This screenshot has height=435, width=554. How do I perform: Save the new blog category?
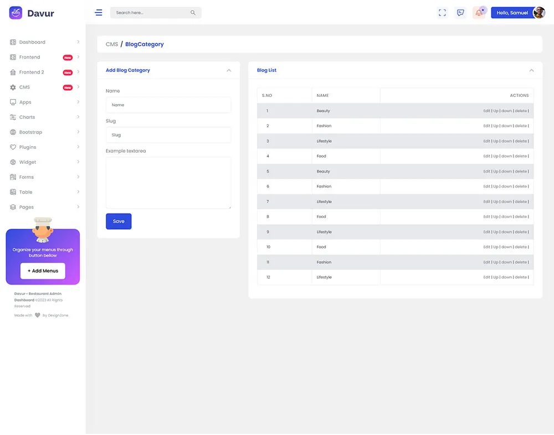pyautogui.click(x=119, y=221)
